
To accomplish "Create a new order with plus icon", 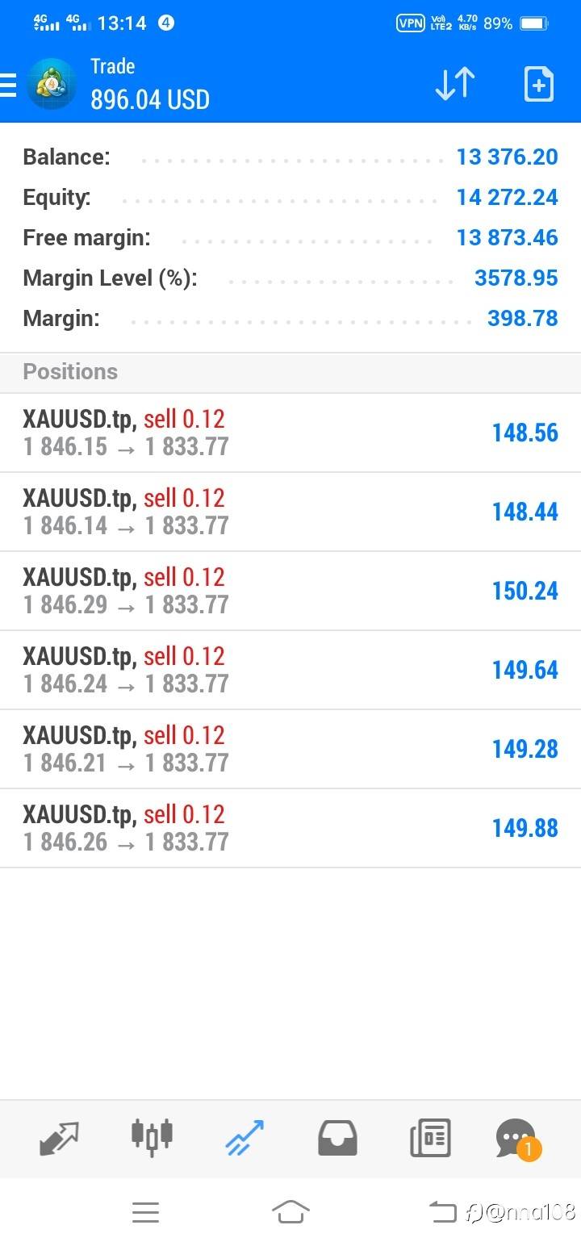I will tap(538, 84).
